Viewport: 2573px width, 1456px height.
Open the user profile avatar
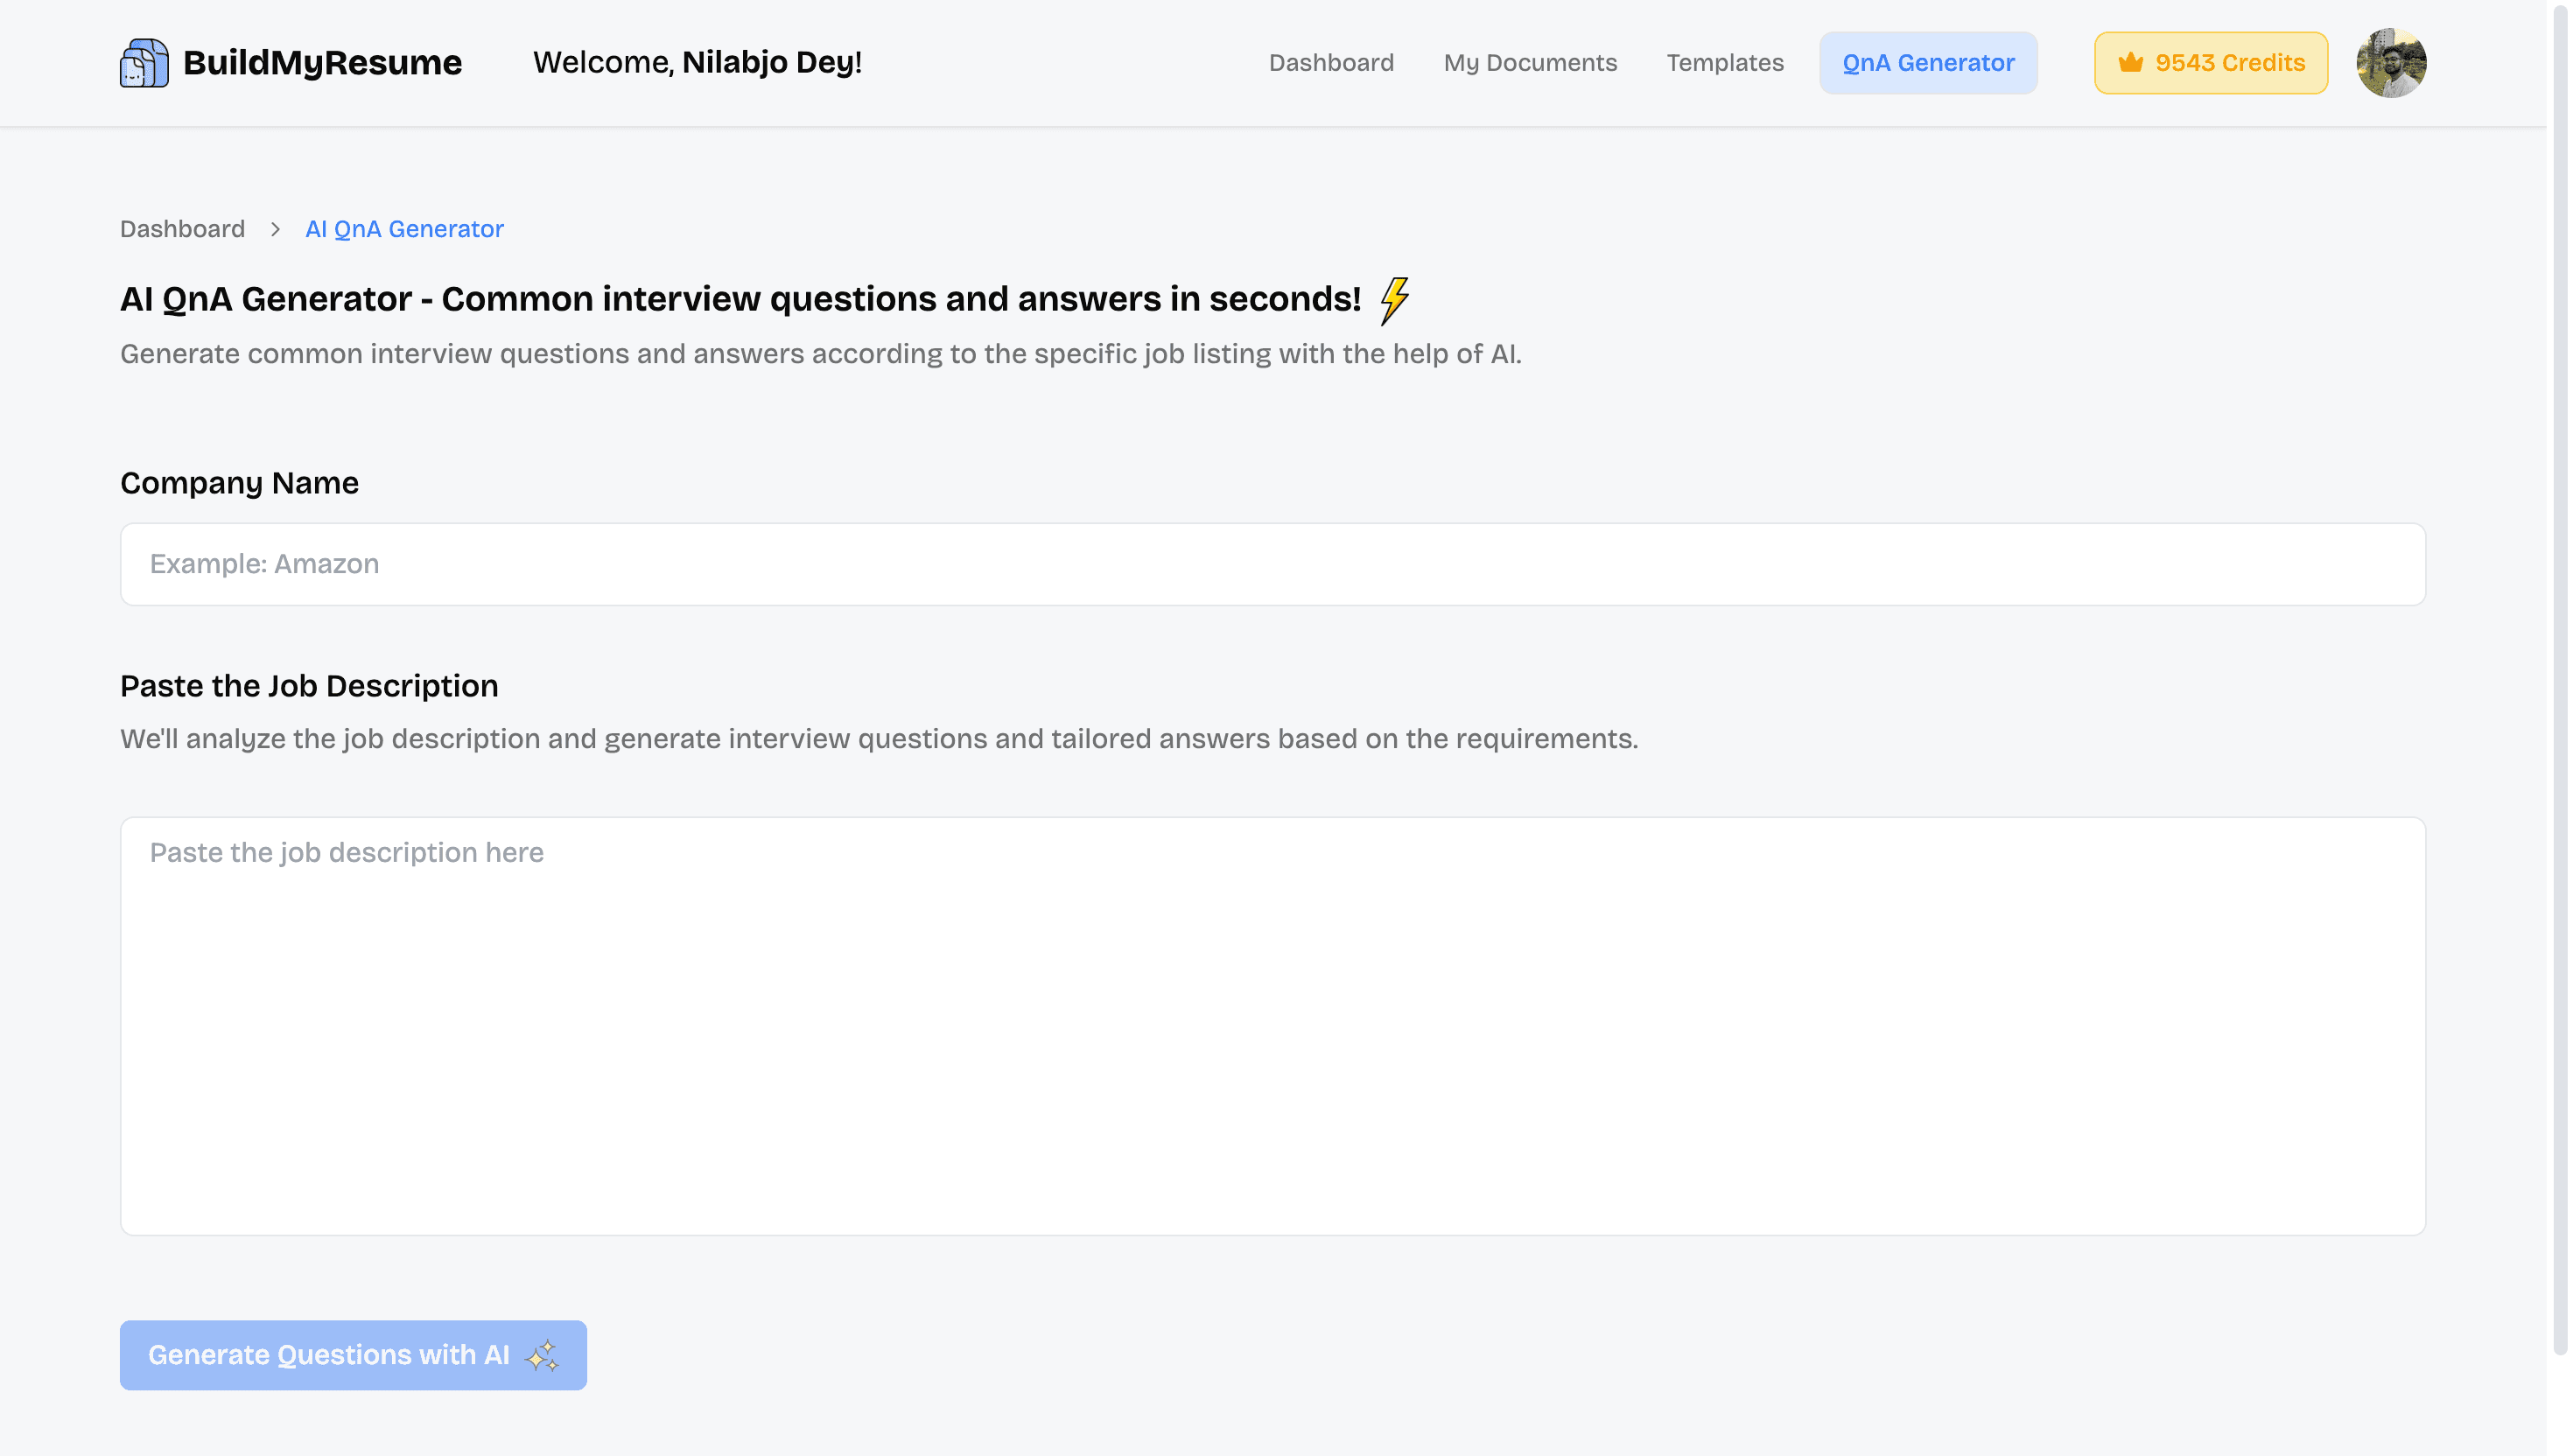click(x=2391, y=63)
